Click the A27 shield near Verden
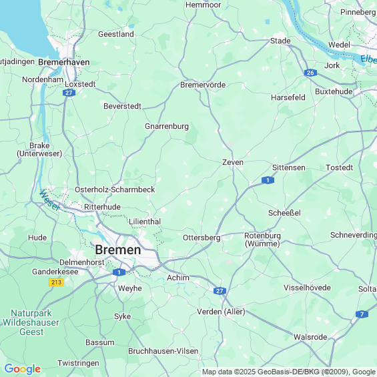The image size is (377, 377). (220, 291)
